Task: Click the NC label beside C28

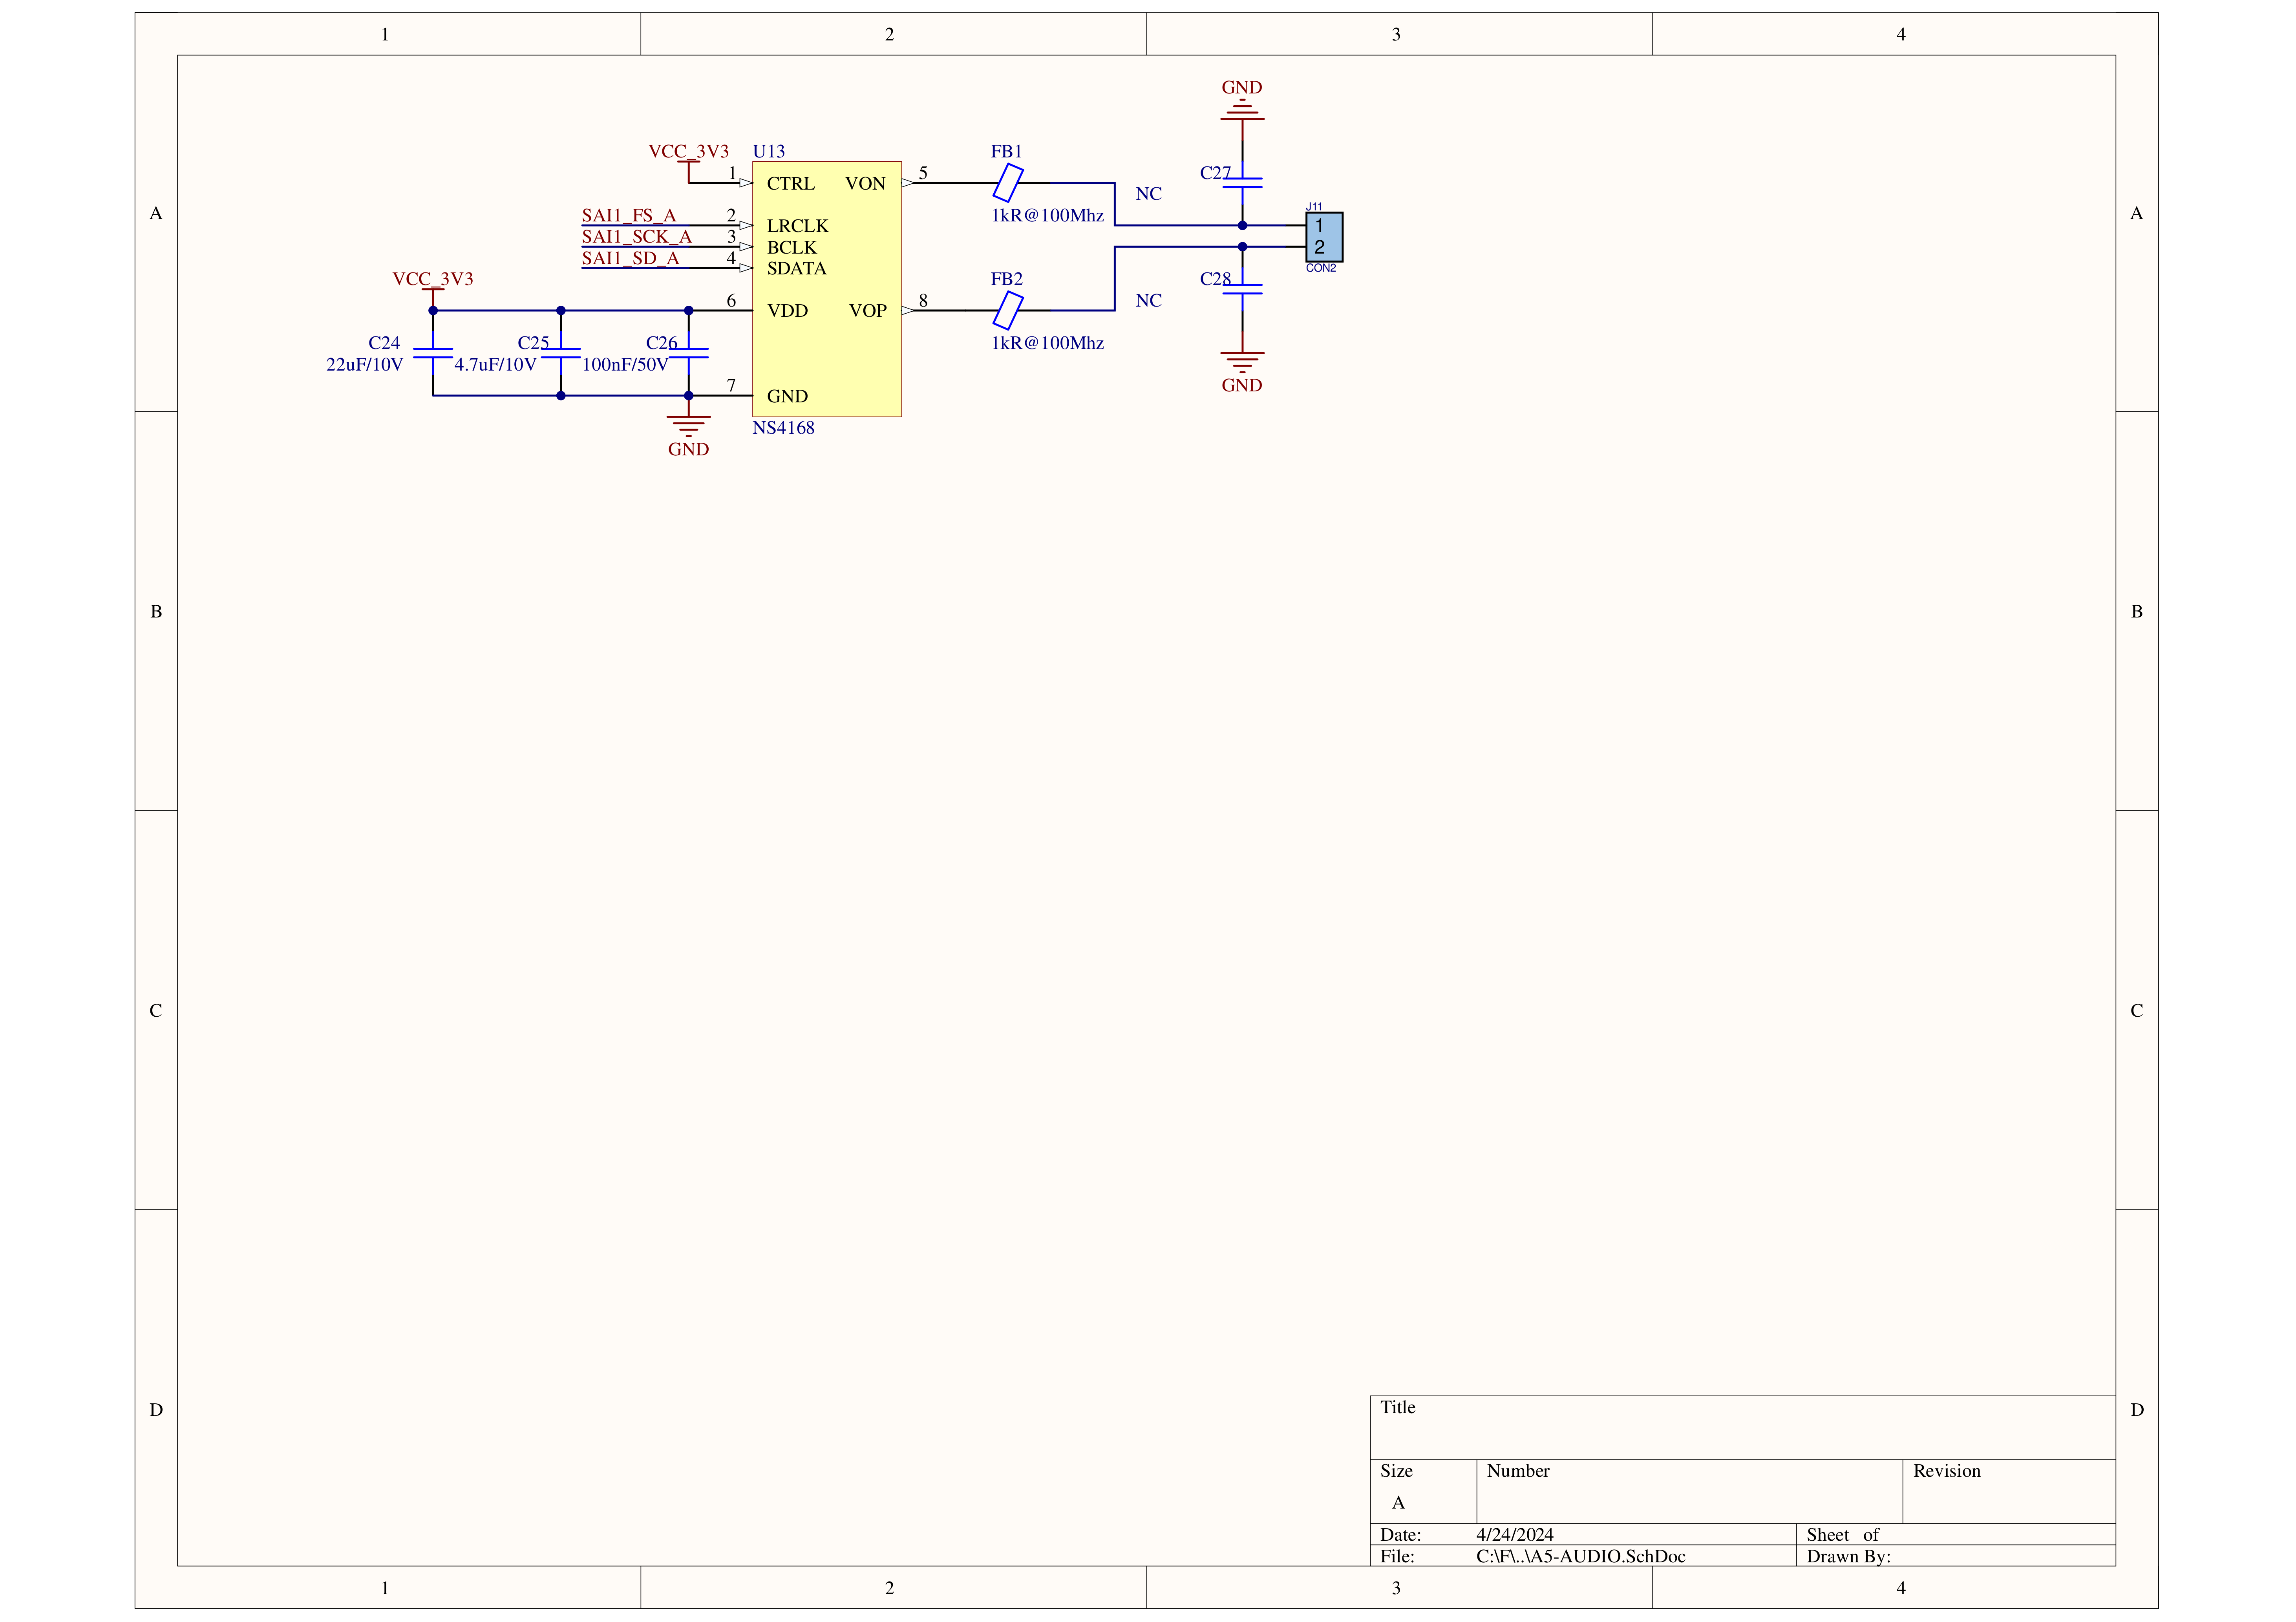Action: click(1149, 301)
